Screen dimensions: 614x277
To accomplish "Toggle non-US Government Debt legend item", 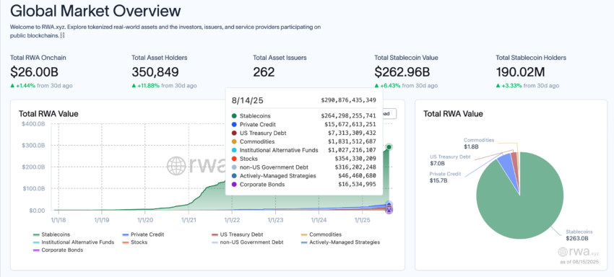I will point(247,242).
